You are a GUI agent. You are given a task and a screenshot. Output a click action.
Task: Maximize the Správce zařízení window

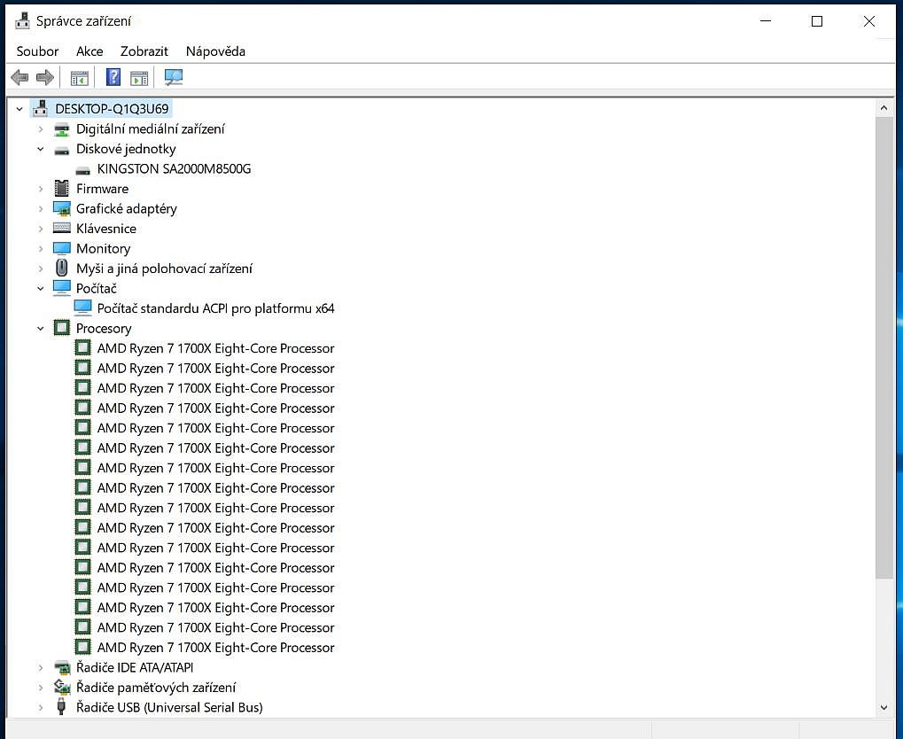(817, 21)
